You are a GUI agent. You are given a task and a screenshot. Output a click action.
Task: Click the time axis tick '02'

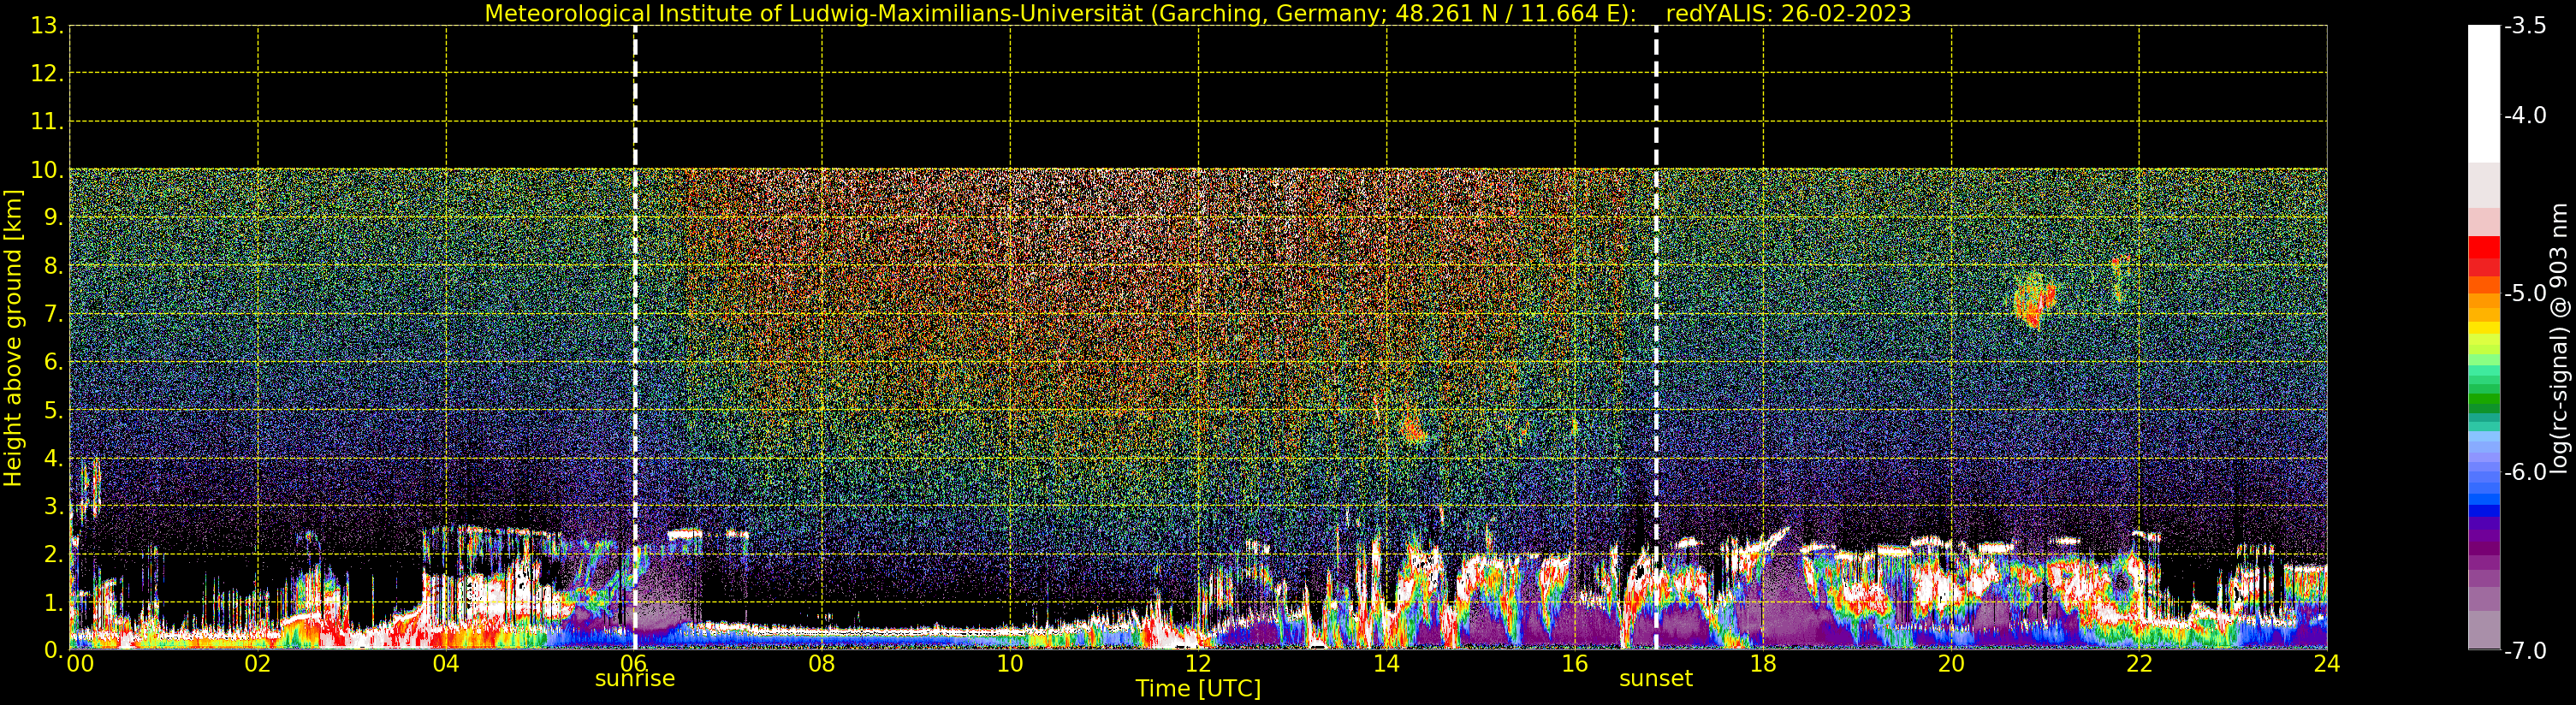(258, 664)
